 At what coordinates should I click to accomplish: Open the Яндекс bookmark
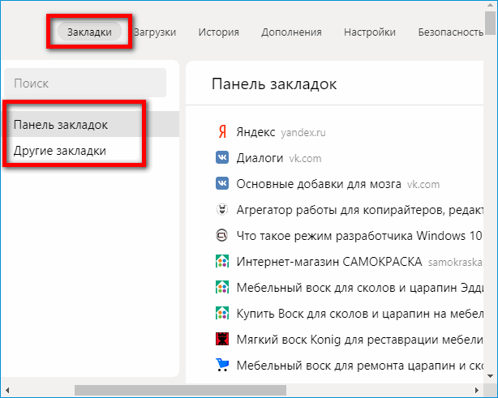[255, 132]
